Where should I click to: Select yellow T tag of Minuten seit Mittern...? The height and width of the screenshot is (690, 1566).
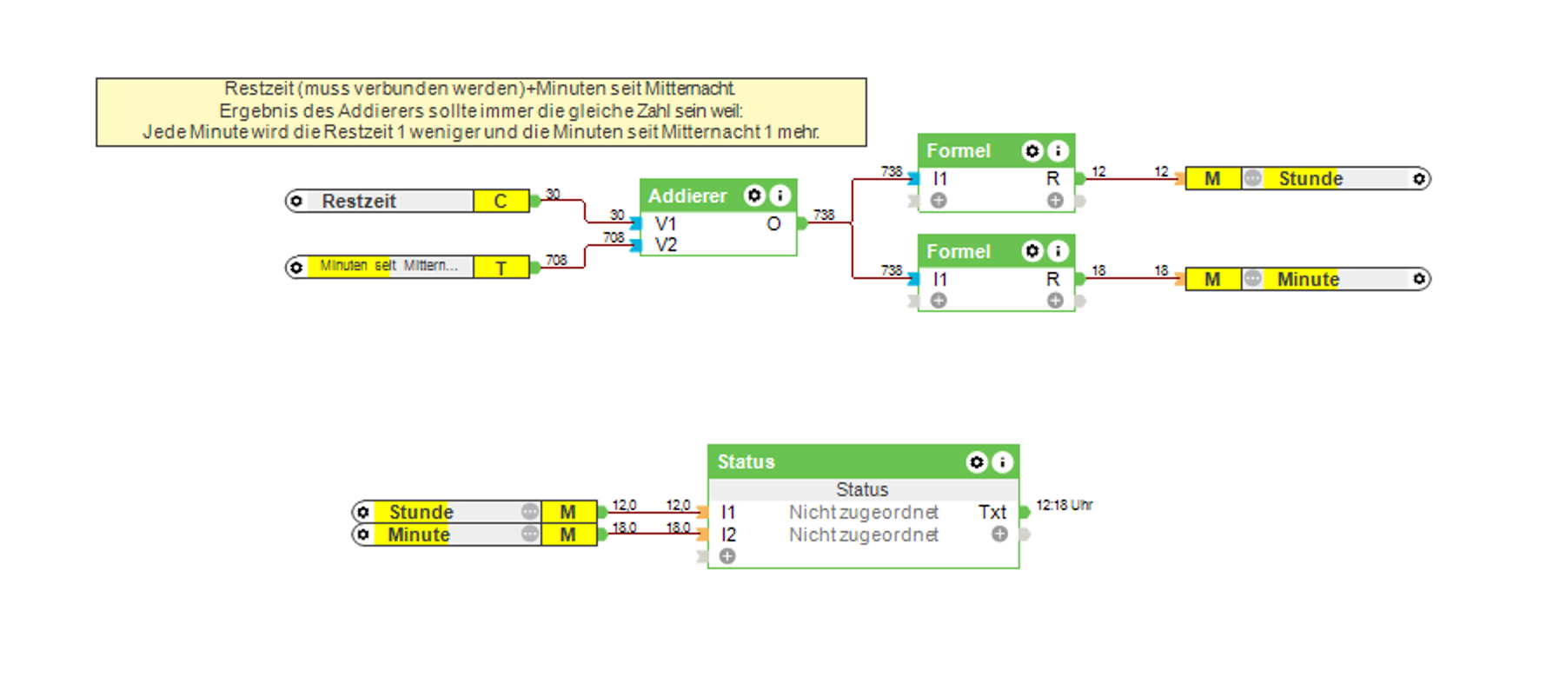tap(501, 268)
